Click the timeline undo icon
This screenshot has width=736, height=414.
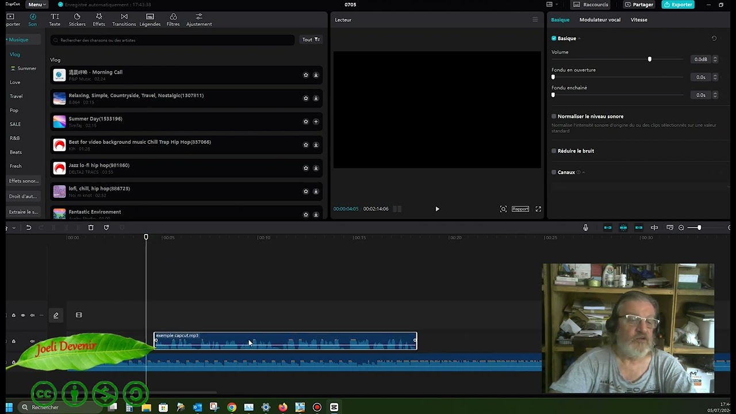(28, 228)
